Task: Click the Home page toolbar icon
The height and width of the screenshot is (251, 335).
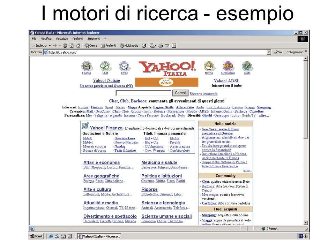Action: 78,45
